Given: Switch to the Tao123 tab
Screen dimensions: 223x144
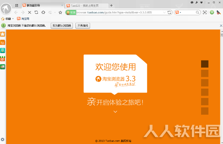Looking at the screenshot, I should (87, 6).
